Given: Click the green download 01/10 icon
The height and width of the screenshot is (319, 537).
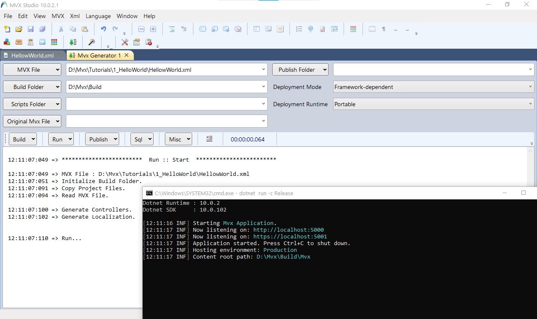Looking at the screenshot, I should pos(73,42).
